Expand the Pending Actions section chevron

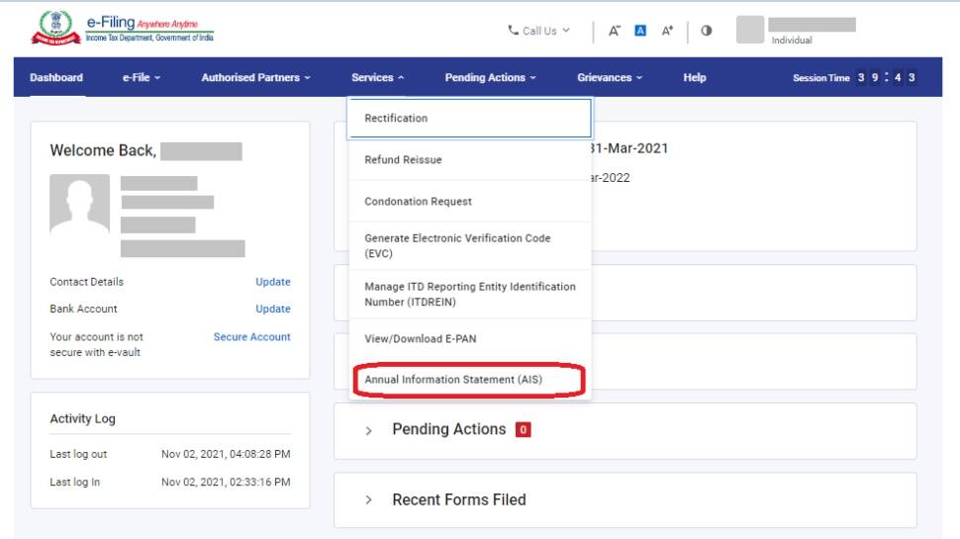point(368,431)
